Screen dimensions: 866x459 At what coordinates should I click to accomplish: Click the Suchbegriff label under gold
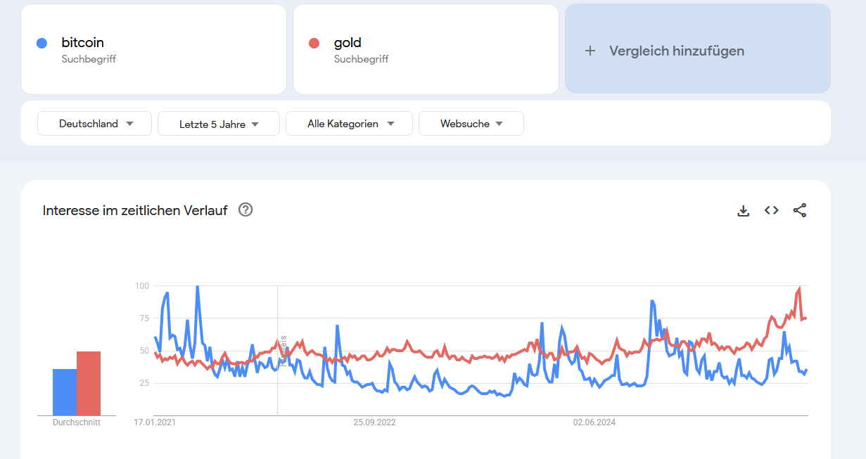(x=361, y=60)
